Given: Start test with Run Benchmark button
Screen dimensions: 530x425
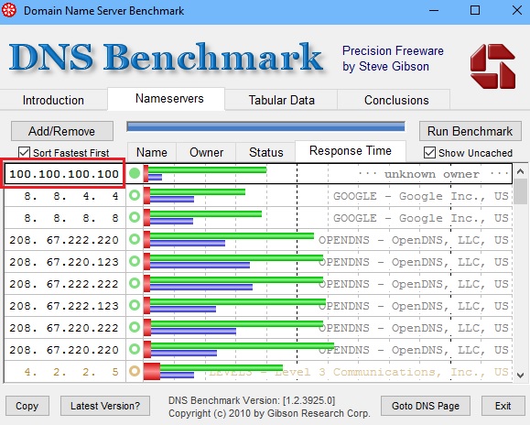Looking at the screenshot, I should tap(471, 131).
